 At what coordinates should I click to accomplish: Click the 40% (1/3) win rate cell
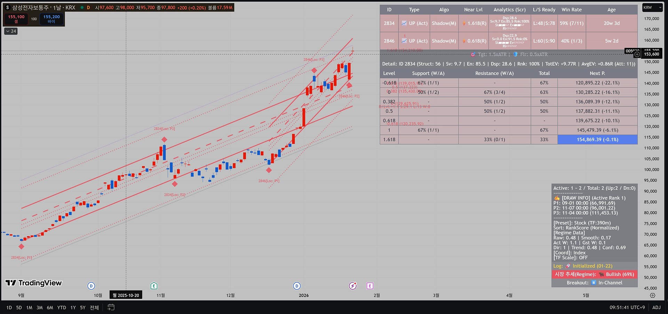tap(572, 41)
